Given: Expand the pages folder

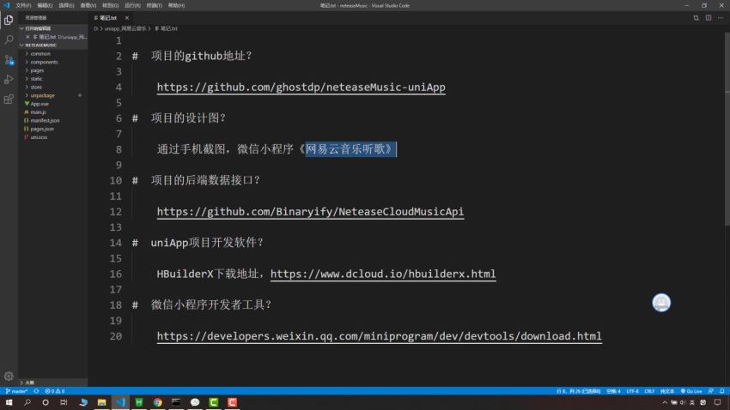Looking at the screenshot, I should (37, 70).
